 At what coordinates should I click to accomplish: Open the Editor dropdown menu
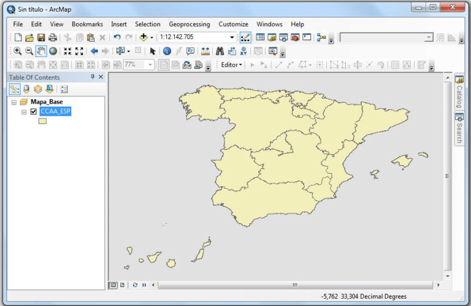[x=232, y=65]
